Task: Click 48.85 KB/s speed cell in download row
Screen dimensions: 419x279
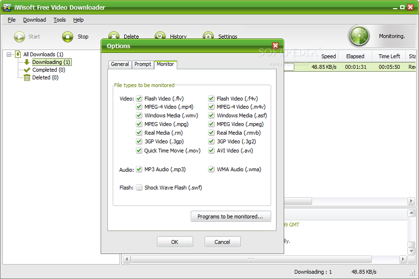Action: 324,67
